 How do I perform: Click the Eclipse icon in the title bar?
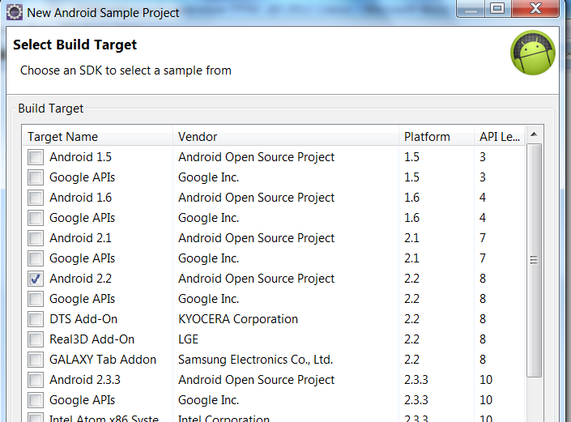click(15, 12)
